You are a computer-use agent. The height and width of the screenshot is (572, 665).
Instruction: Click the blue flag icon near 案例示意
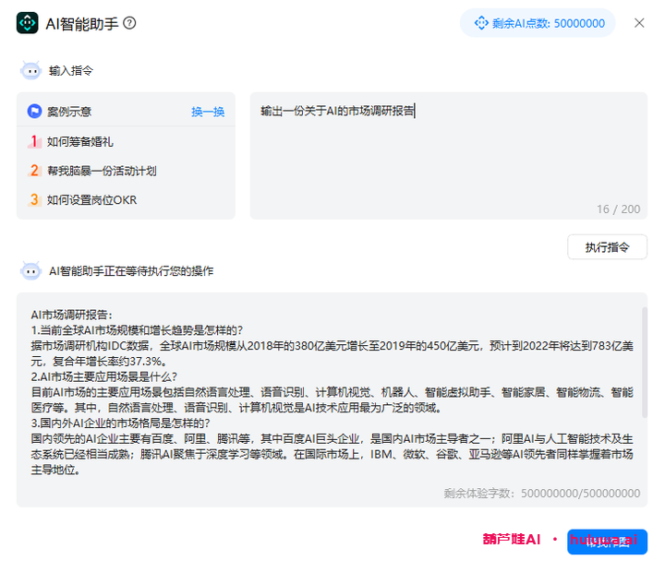click(34, 112)
